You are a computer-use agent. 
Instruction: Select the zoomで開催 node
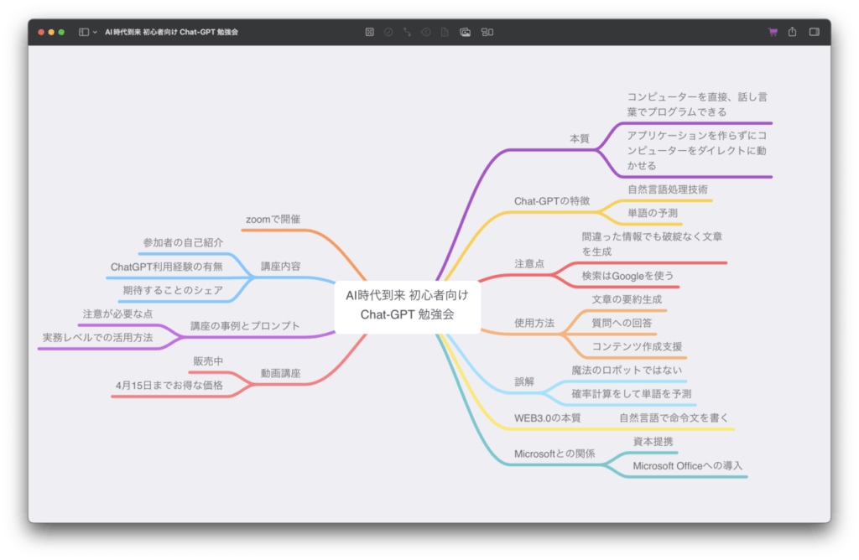point(273,220)
